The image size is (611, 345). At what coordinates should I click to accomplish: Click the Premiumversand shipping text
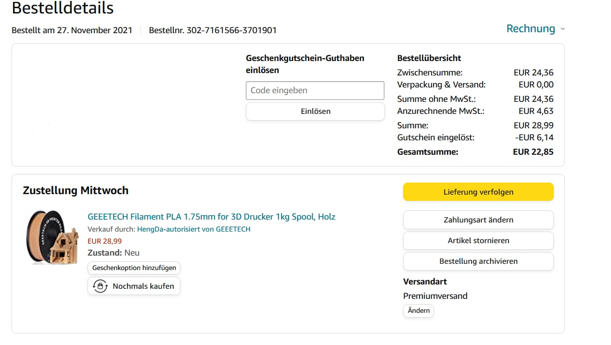[435, 296]
